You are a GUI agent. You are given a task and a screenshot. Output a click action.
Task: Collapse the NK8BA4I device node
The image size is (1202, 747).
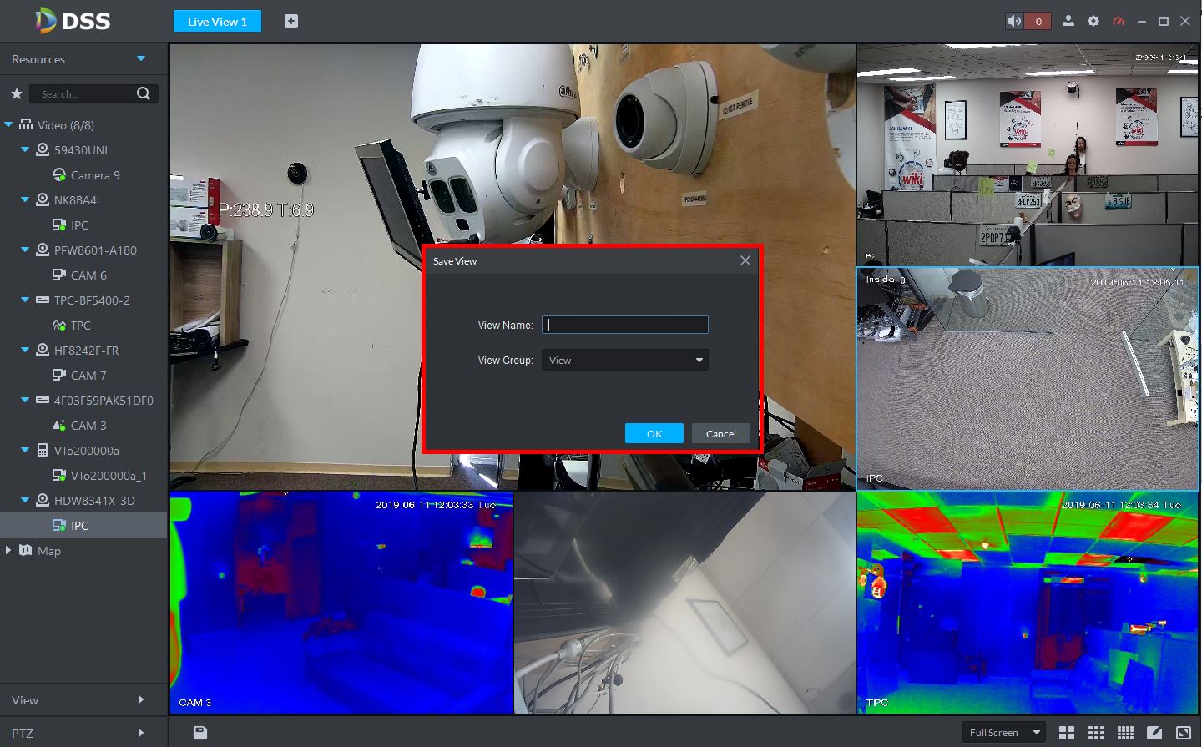tap(25, 199)
